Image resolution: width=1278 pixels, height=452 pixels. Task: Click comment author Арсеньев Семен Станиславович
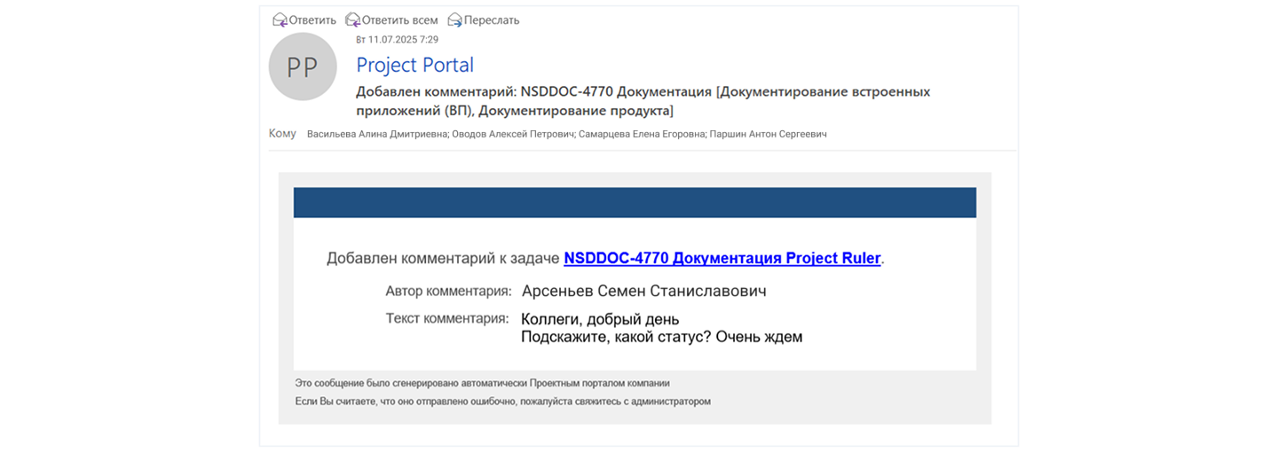point(643,292)
